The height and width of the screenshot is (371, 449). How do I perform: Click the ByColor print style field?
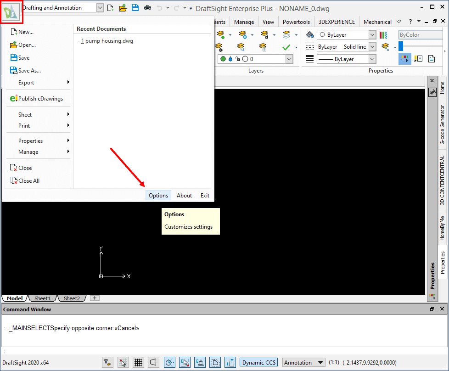pos(421,34)
